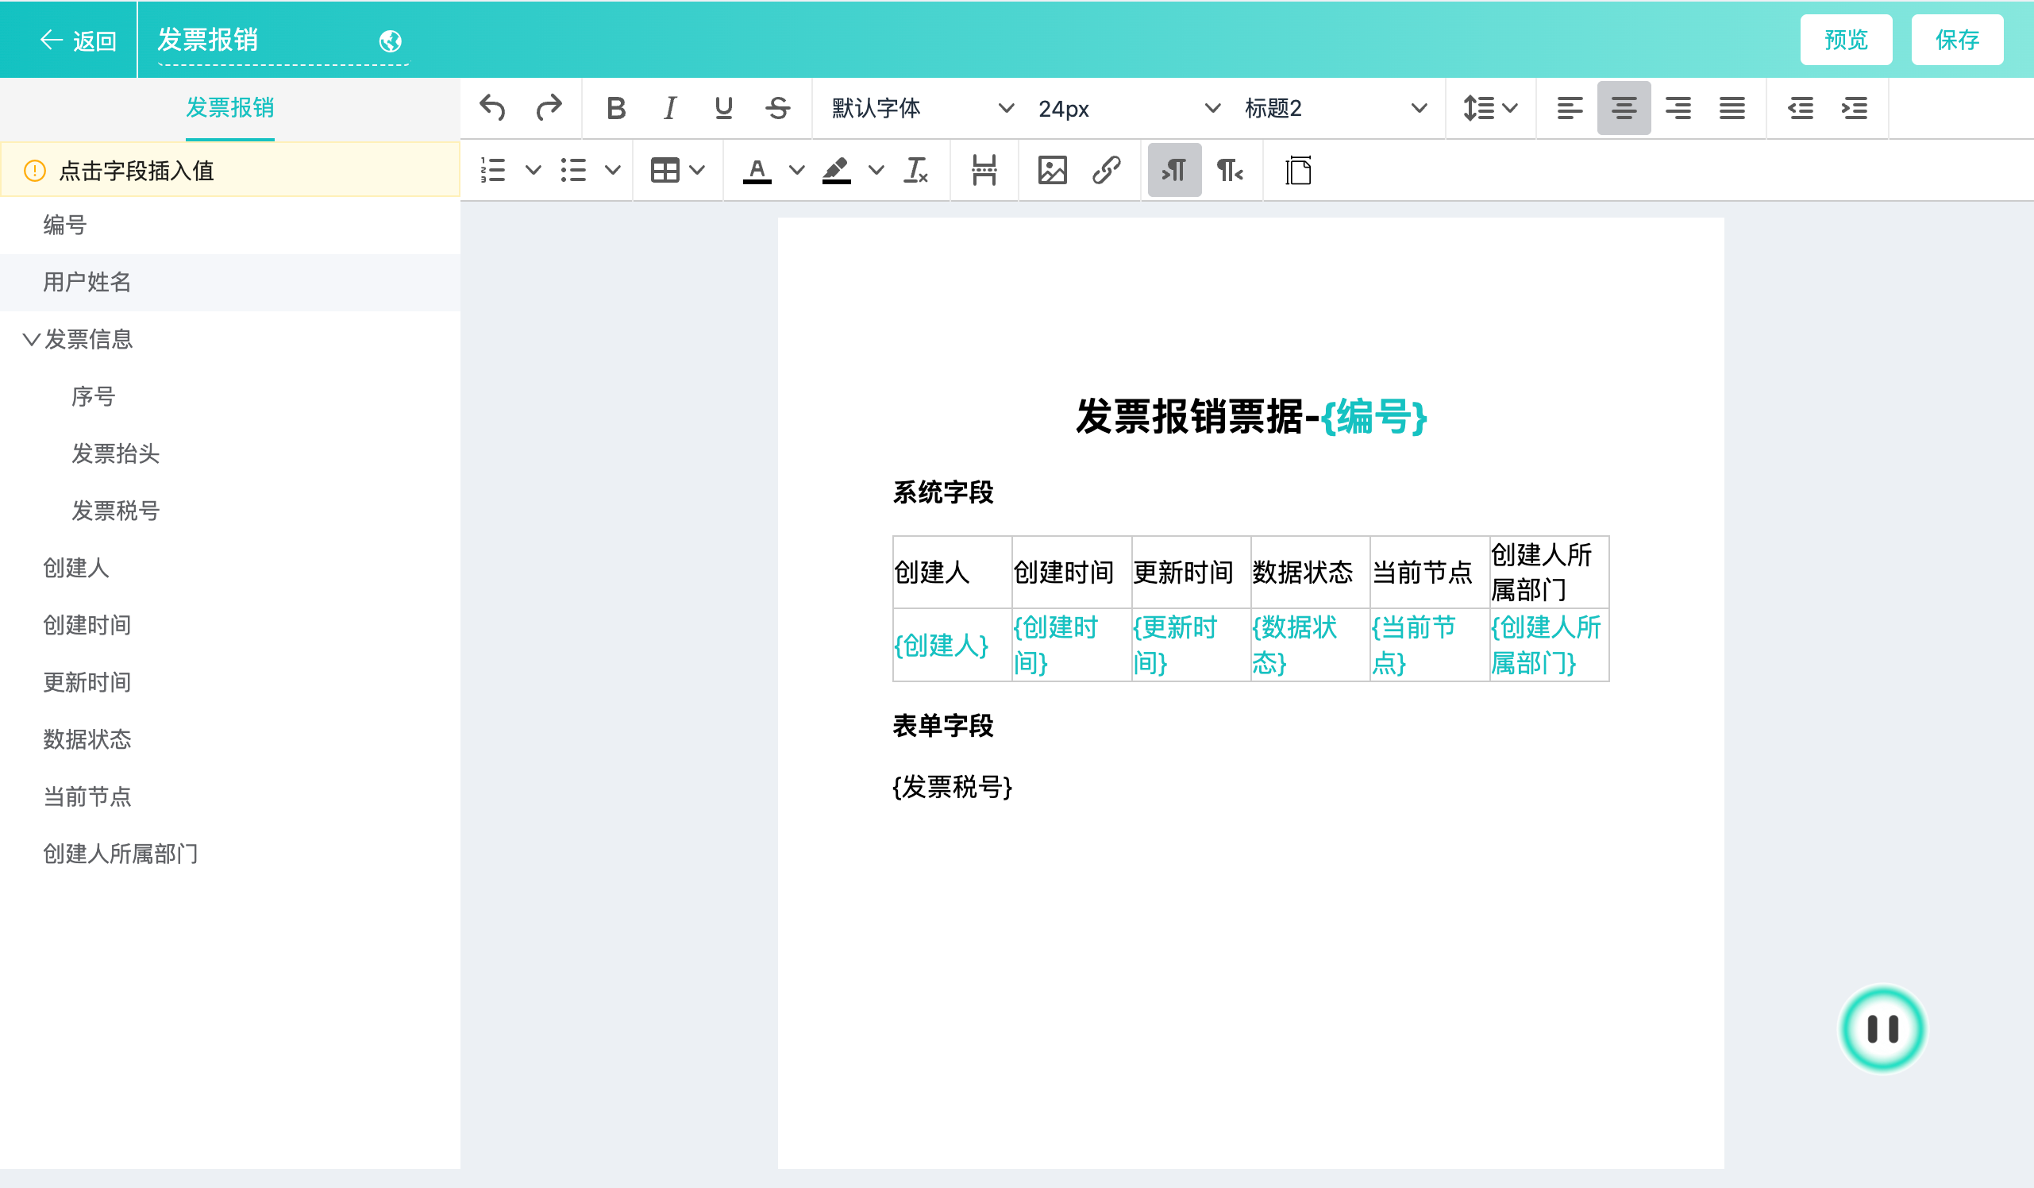Viewport: 2034px width, 1188px height.
Task: Insert the 用户姓名 field
Action: (x=230, y=282)
